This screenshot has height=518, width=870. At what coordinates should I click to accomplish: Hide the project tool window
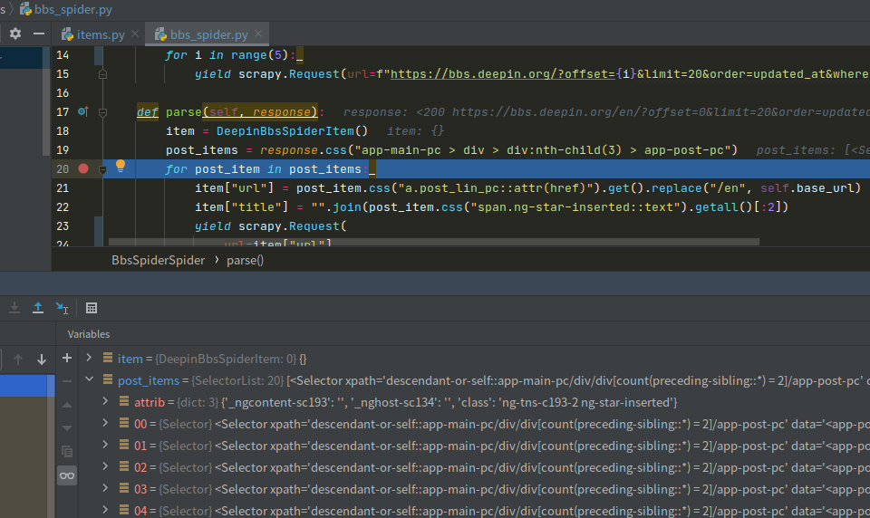coord(38,34)
